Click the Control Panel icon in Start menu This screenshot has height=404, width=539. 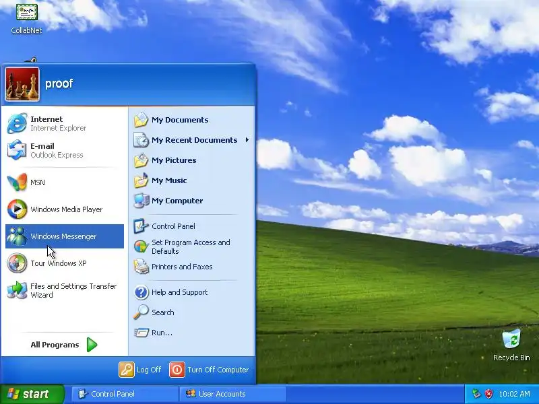click(x=141, y=226)
